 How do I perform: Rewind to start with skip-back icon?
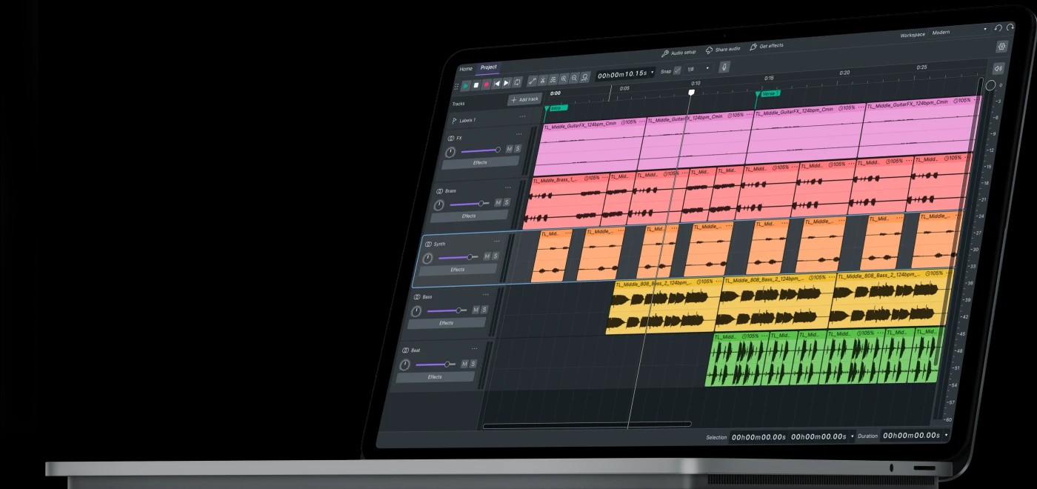pos(497,84)
